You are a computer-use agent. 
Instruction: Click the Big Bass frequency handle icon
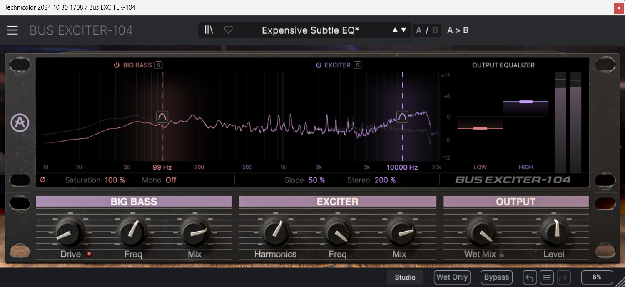click(x=162, y=117)
